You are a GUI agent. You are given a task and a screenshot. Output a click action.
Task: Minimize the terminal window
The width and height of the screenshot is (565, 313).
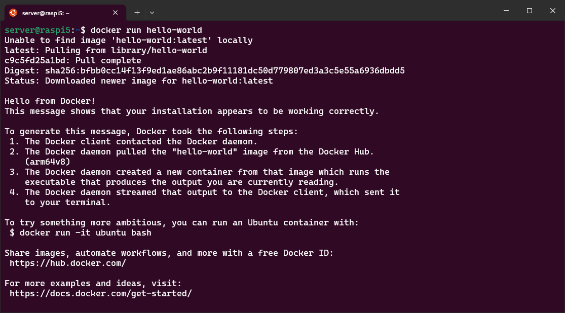506,11
